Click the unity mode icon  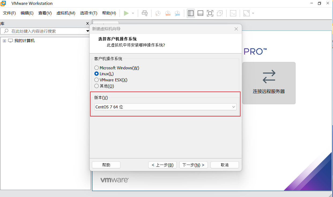(220, 13)
